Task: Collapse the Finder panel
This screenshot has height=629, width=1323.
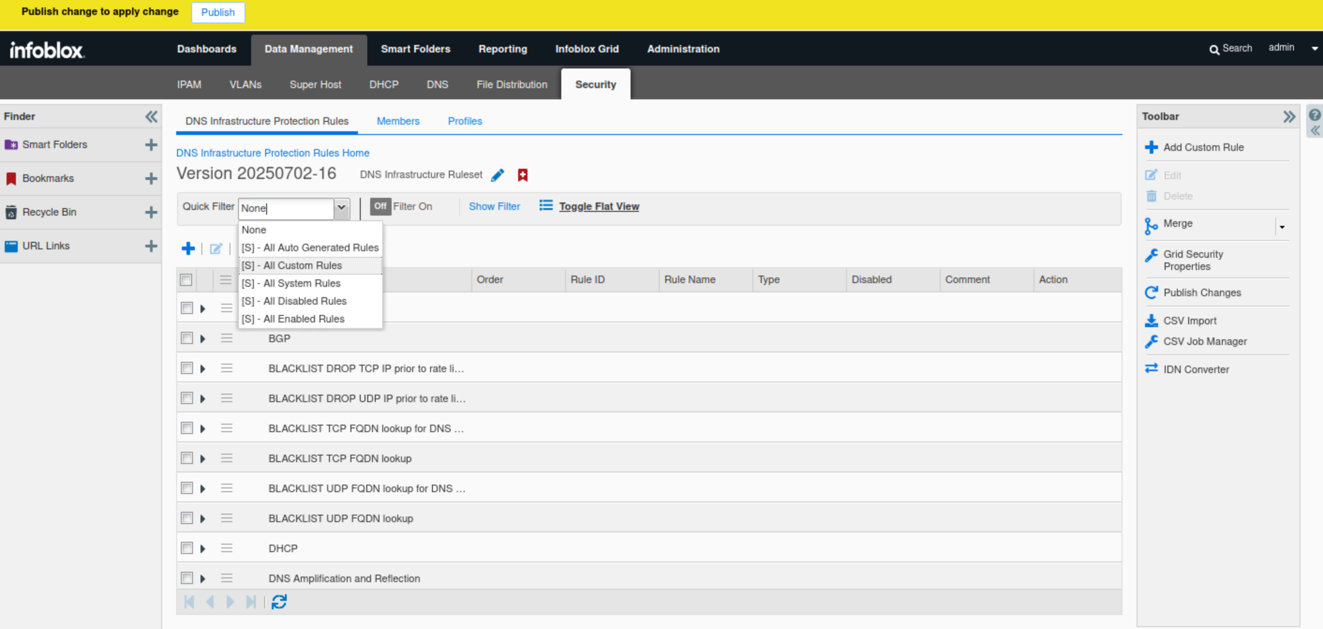Action: click(x=151, y=117)
